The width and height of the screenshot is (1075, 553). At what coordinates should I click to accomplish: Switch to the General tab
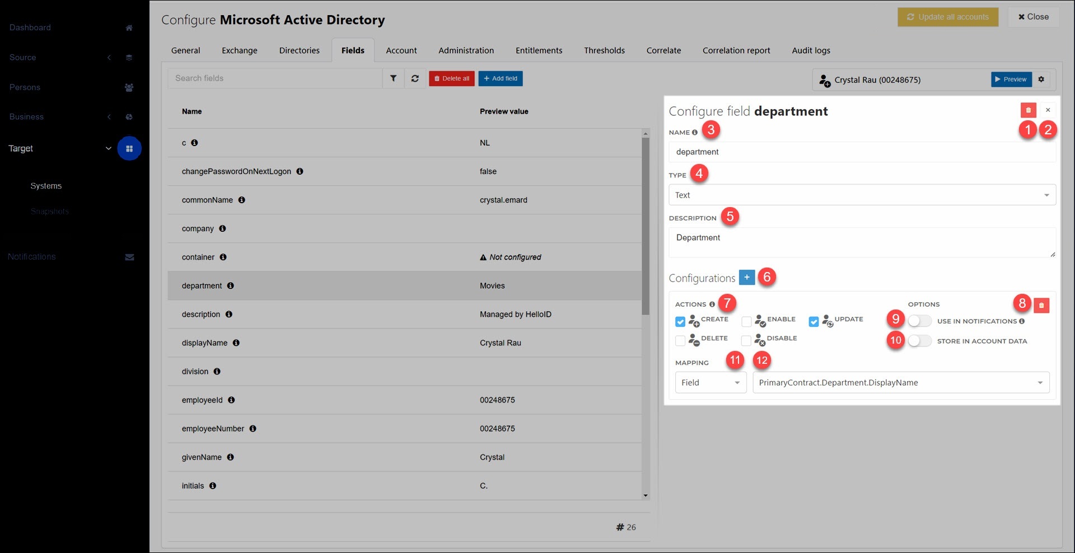(x=186, y=50)
